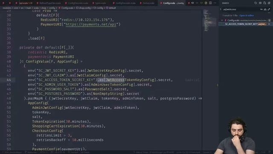The height and width of the screenshot is (154, 273).
Task: Toggle search details three-dots under search box
Action: [x=269, y=13]
